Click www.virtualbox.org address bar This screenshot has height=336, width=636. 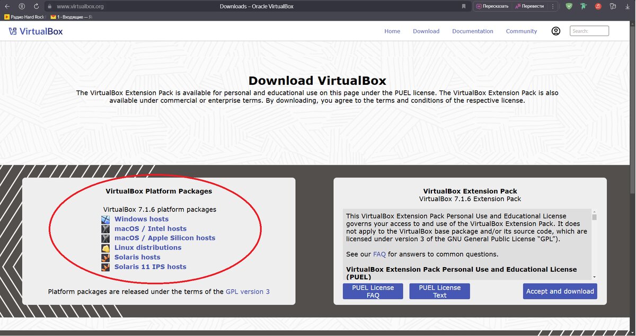coord(80,6)
